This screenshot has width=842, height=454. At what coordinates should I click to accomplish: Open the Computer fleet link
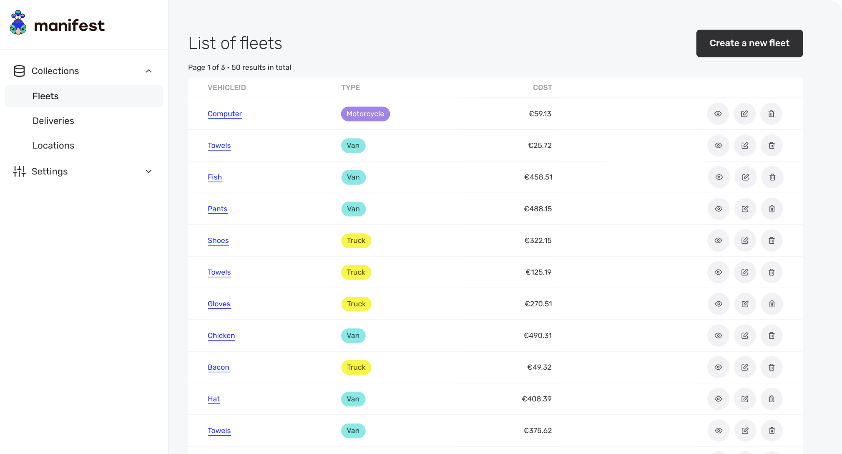pos(224,113)
